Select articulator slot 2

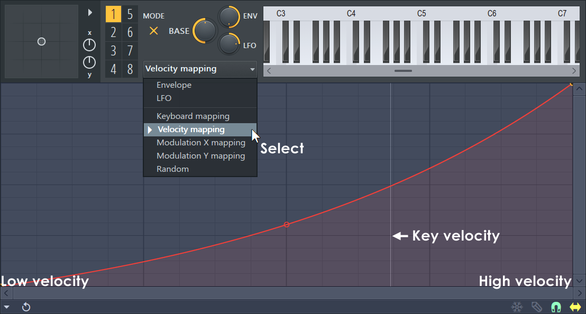(x=113, y=32)
